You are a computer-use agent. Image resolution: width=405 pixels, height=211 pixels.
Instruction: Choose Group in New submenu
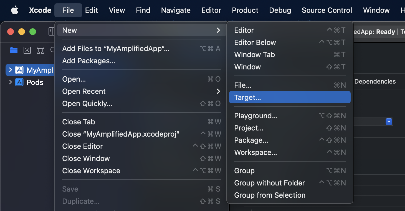(x=290, y=171)
